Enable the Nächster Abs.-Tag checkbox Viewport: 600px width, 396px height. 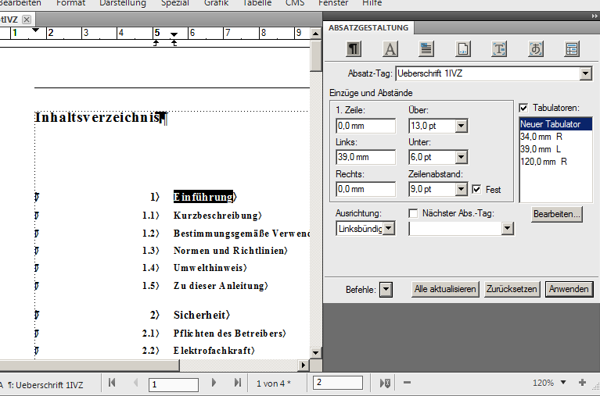414,213
